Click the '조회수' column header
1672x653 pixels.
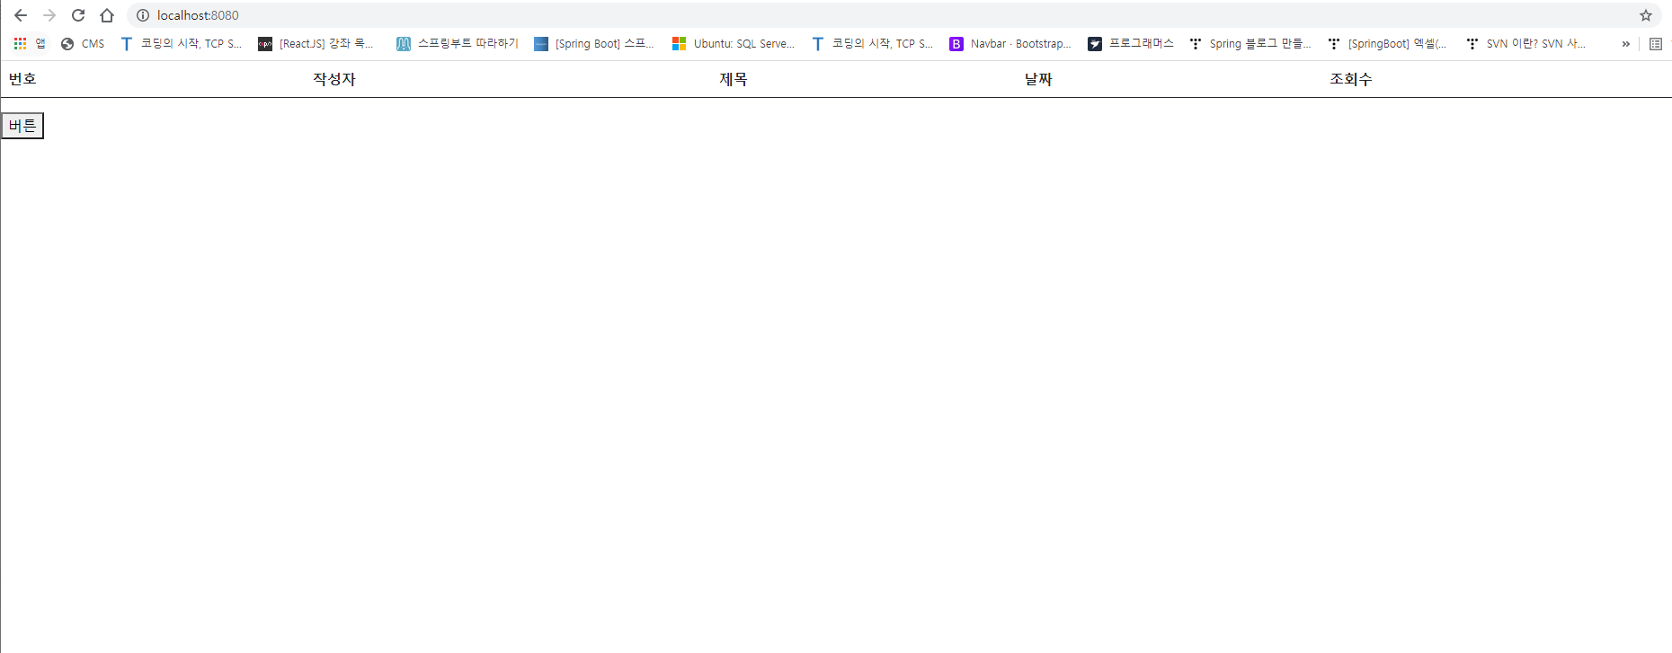pos(1351,79)
